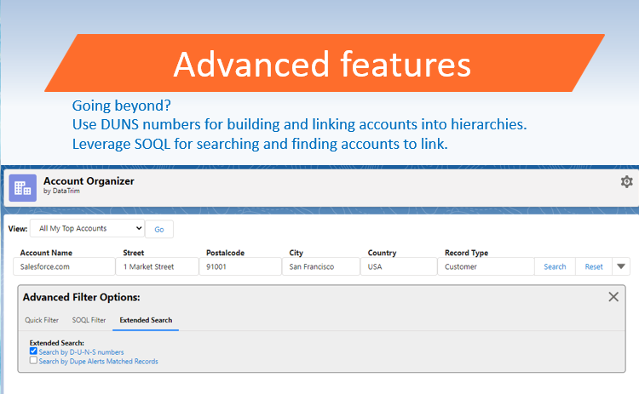Click the Account Organizer building icon
639x394 pixels.
[22, 187]
